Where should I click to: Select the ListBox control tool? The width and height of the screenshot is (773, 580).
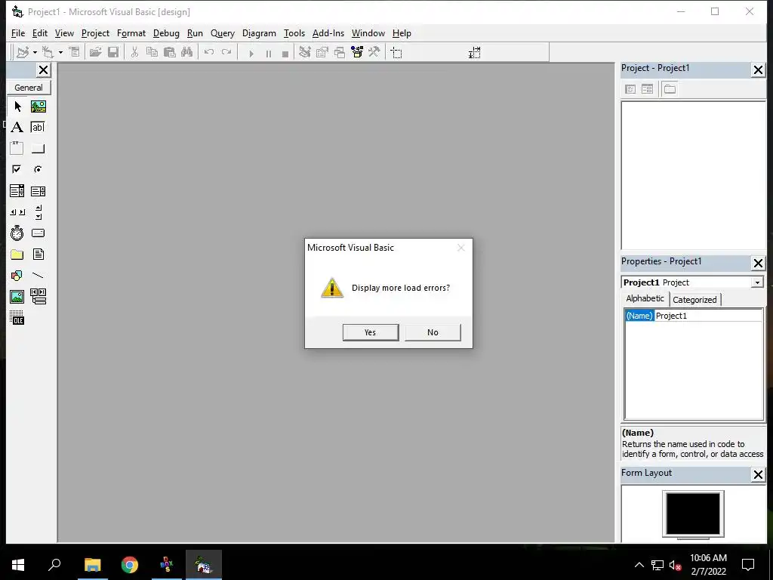(x=38, y=191)
